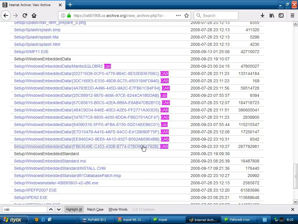
Task: Click the Setup/WindowsEmbeddedData folder row text
Action: (x=42, y=59)
